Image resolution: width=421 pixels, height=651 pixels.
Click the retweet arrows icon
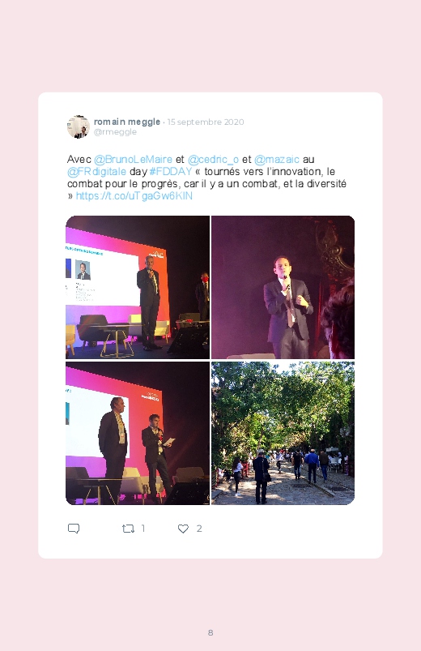pos(128,529)
